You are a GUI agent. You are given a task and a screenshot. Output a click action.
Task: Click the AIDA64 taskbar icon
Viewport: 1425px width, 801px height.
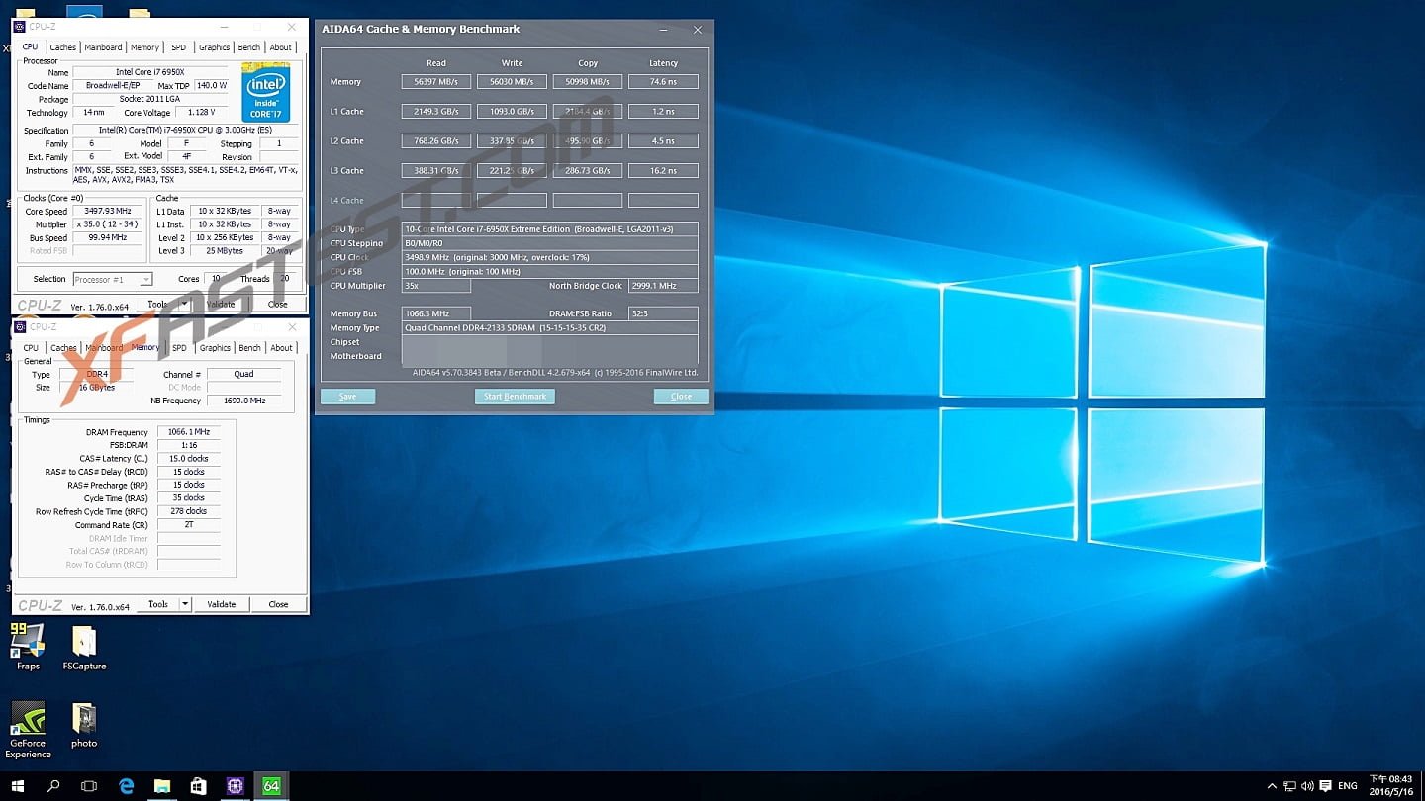(x=270, y=786)
